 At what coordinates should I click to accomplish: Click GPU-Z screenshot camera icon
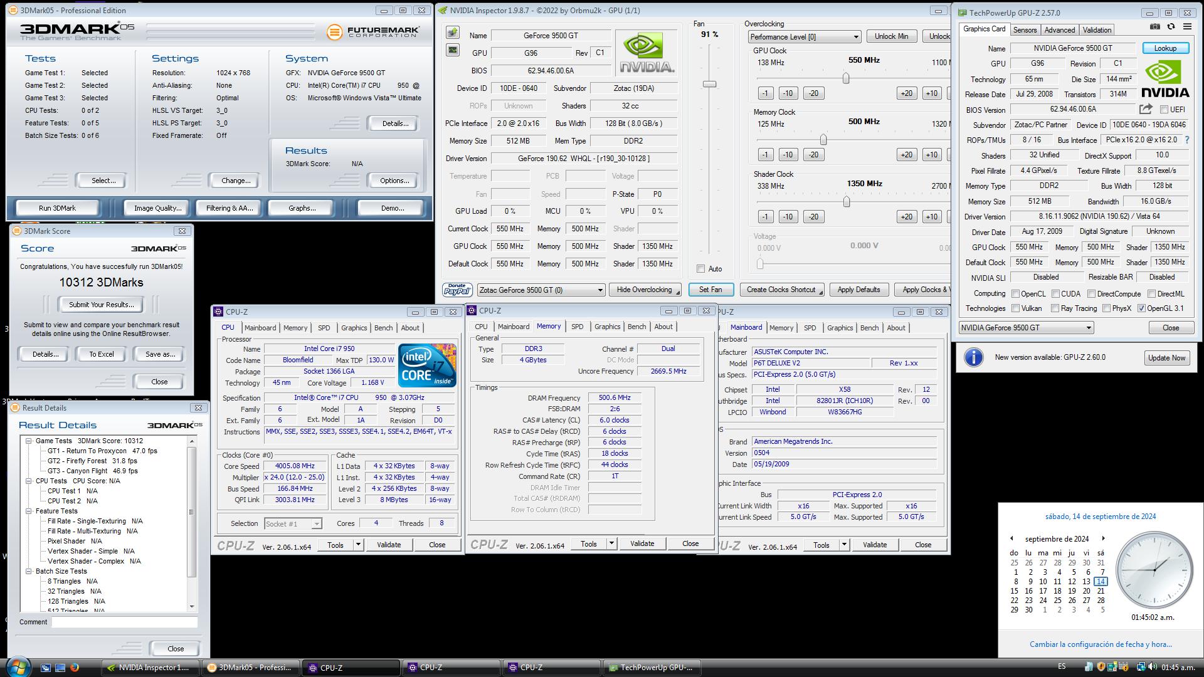tap(1155, 27)
